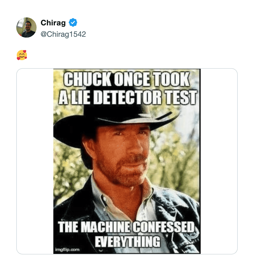Screen dimensions: 254x271
Task: Click the smiling hearts emoji in tweet
Action: [22, 55]
